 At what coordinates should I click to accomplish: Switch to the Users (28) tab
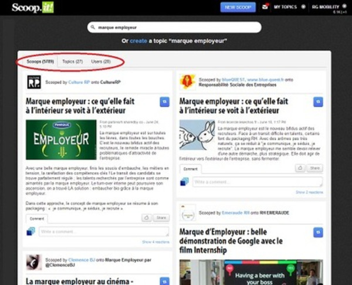point(101,62)
